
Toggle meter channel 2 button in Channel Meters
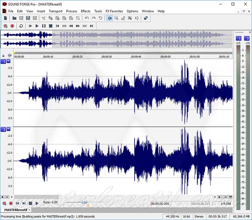pyautogui.click(x=247, y=38)
